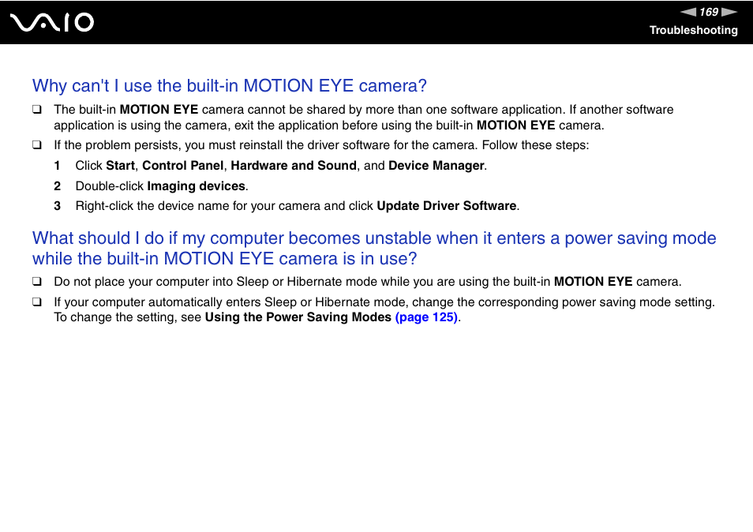753x532 pixels.
Task: Click the next page arrow
Action: tap(730, 12)
